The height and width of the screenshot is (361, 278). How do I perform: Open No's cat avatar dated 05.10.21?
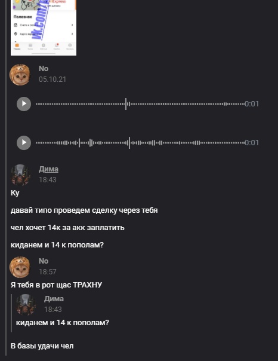(20, 75)
